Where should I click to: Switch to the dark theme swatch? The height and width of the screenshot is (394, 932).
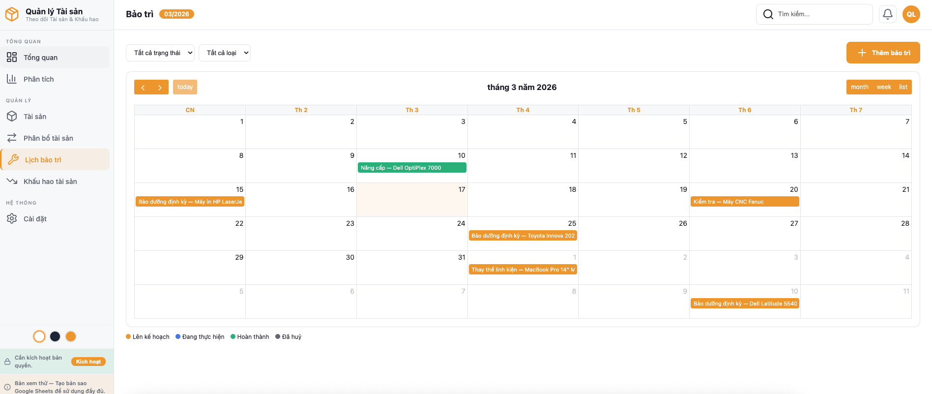pos(55,336)
